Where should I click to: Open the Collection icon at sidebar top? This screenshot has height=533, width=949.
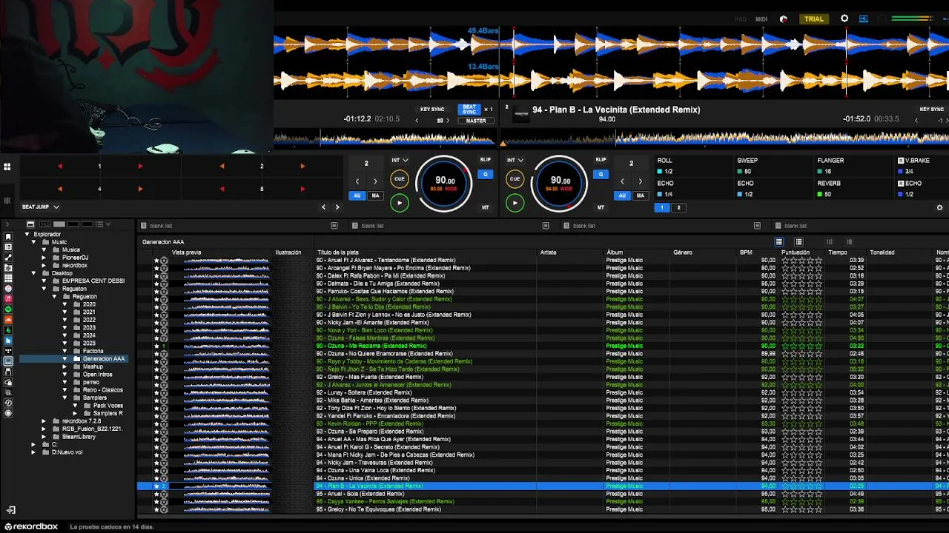click(8, 236)
